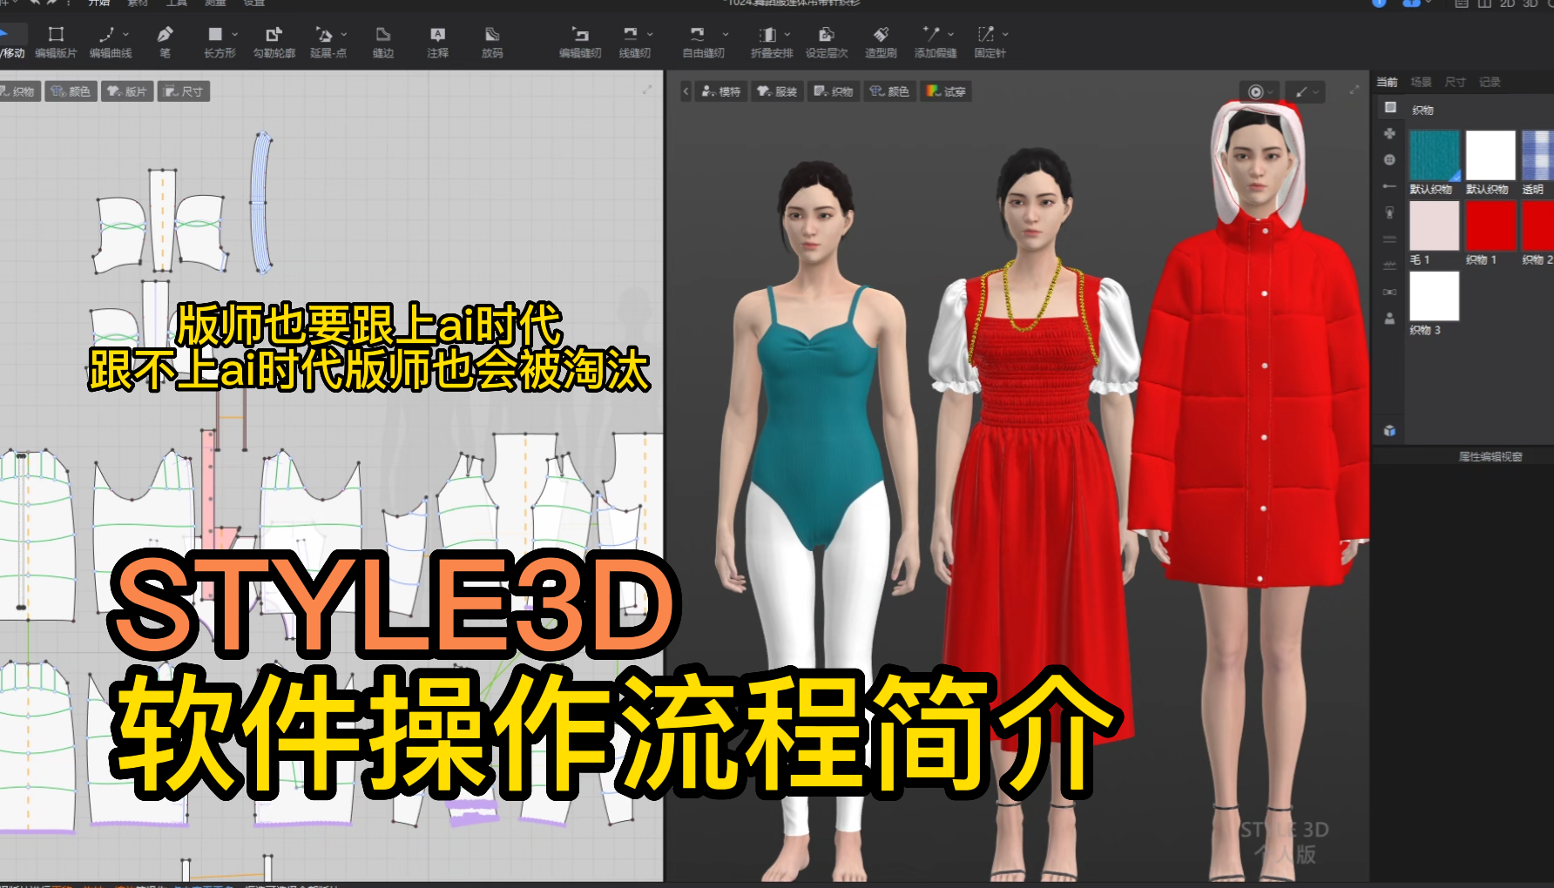
Task: Select the 延展-点 extend point tool
Action: pyautogui.click(x=328, y=42)
